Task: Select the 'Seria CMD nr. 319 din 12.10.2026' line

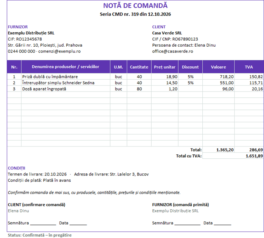Action: tap(135, 14)
